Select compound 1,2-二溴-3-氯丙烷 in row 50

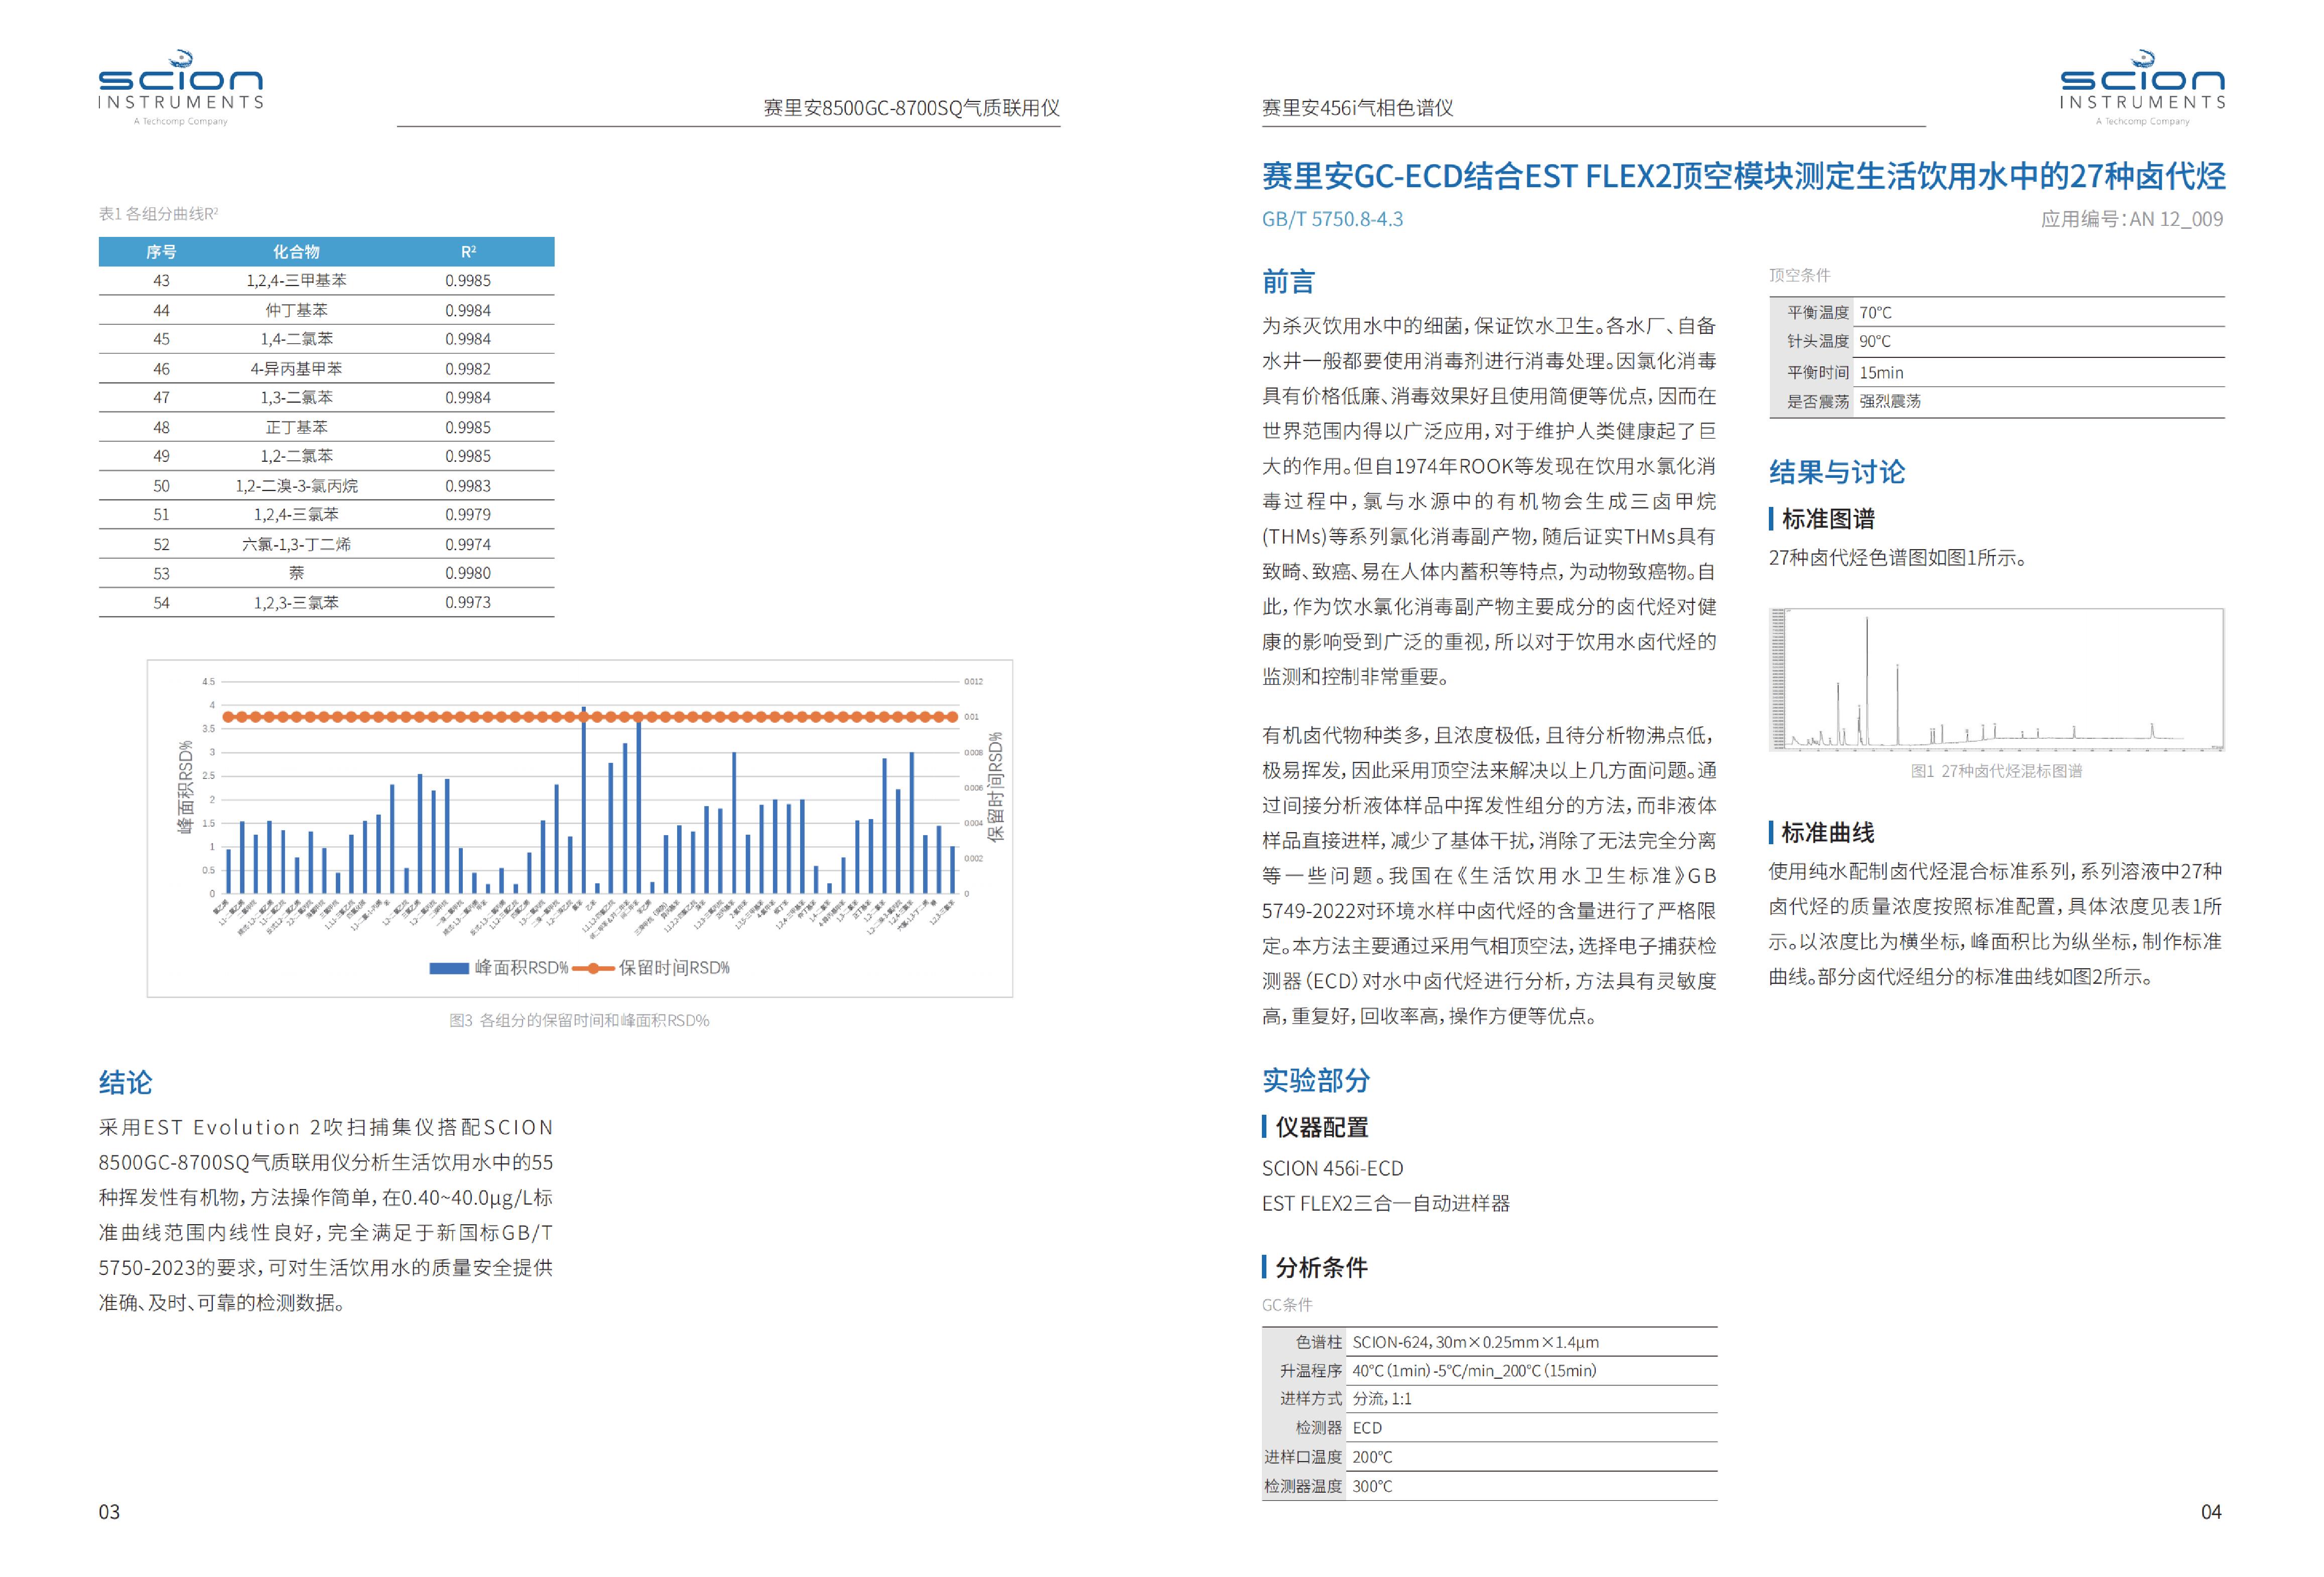pos(296,486)
